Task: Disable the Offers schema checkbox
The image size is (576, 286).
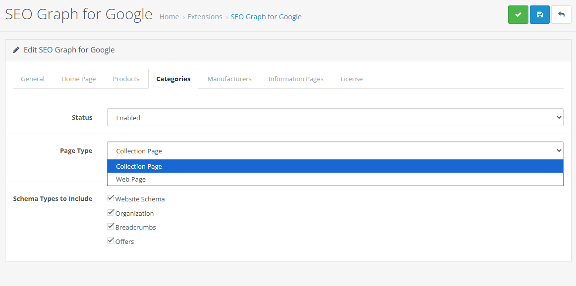Action: click(x=111, y=241)
